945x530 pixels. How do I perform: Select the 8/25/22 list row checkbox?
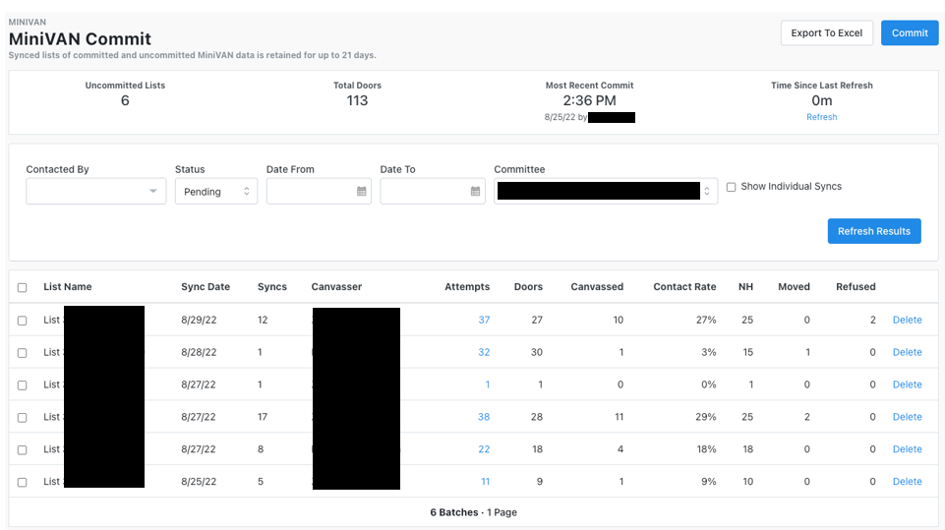click(x=23, y=483)
